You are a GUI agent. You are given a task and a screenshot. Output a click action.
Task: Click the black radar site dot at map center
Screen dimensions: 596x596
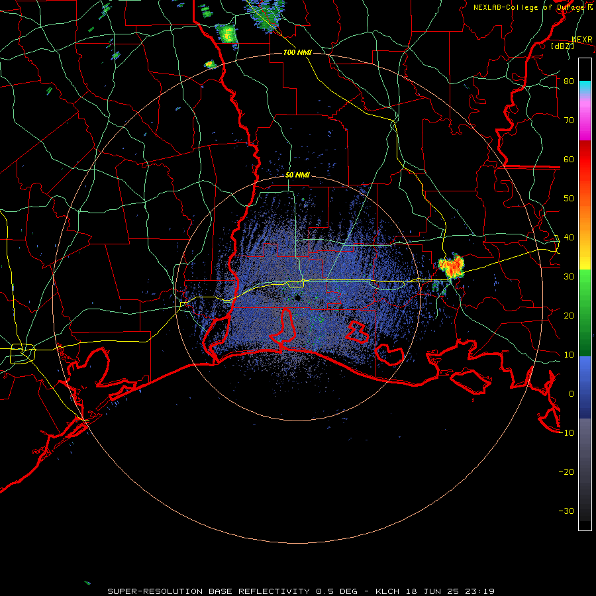(297, 297)
